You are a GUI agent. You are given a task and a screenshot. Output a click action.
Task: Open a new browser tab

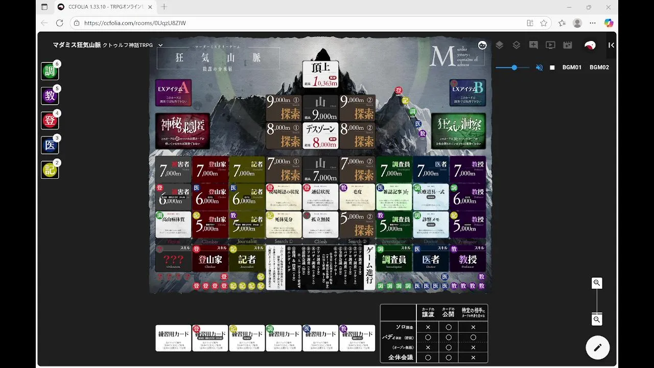(164, 7)
